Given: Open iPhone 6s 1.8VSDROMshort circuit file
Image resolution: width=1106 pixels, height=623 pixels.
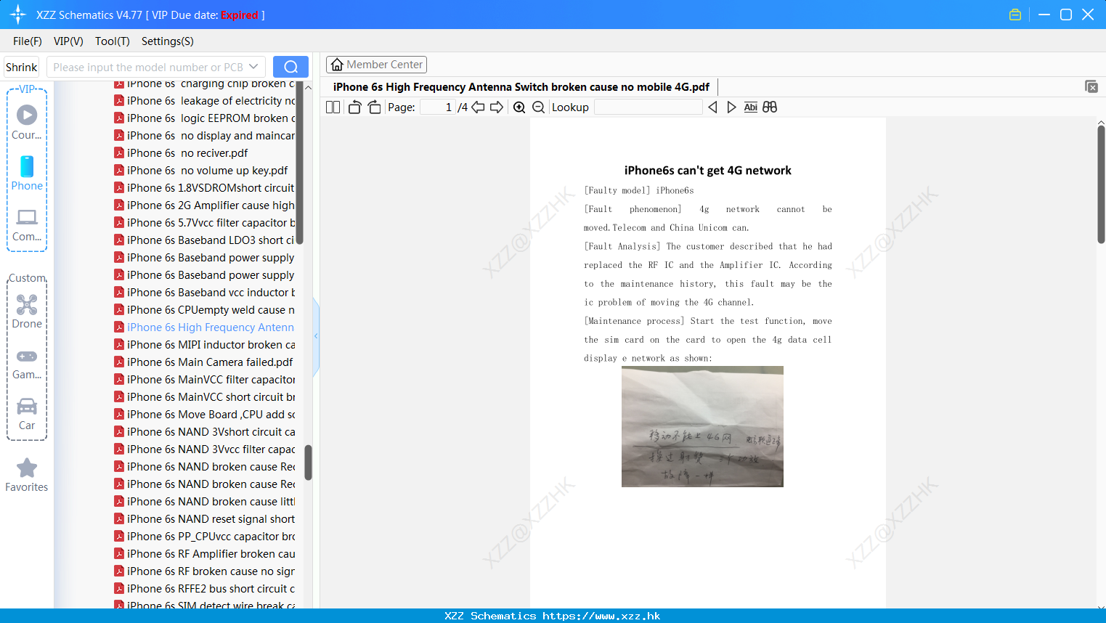Looking at the screenshot, I should click(204, 188).
